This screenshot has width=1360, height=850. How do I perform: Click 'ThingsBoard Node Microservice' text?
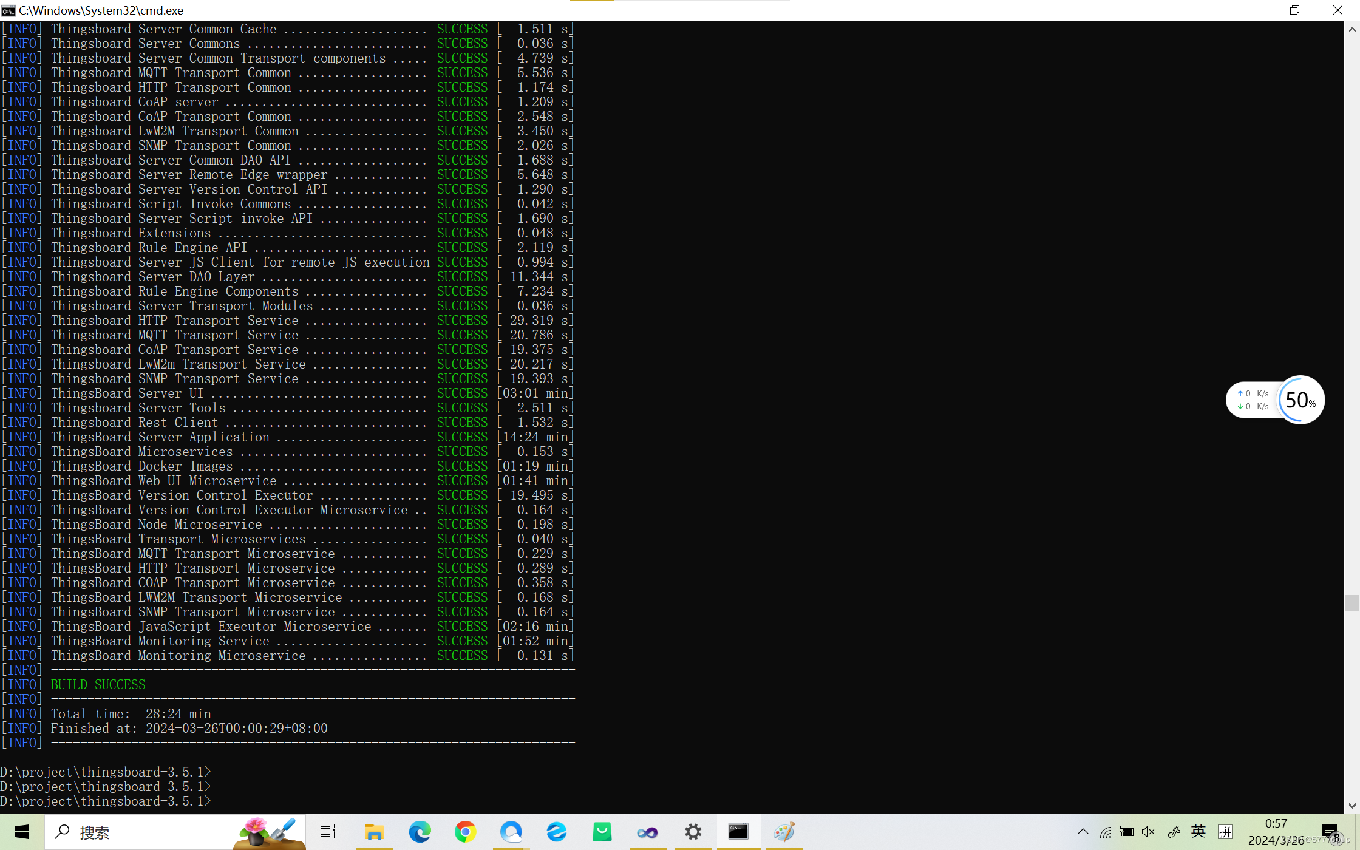[x=156, y=525]
